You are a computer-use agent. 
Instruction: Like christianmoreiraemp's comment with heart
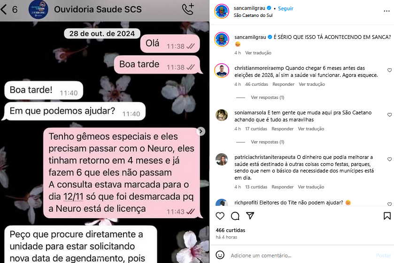pos(389,70)
